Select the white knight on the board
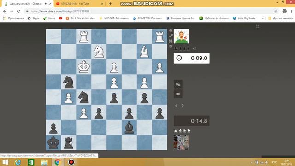Screen dimensions: 295x166 [99, 52]
